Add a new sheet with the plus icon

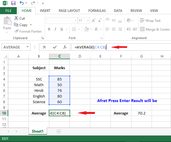pos(59,132)
